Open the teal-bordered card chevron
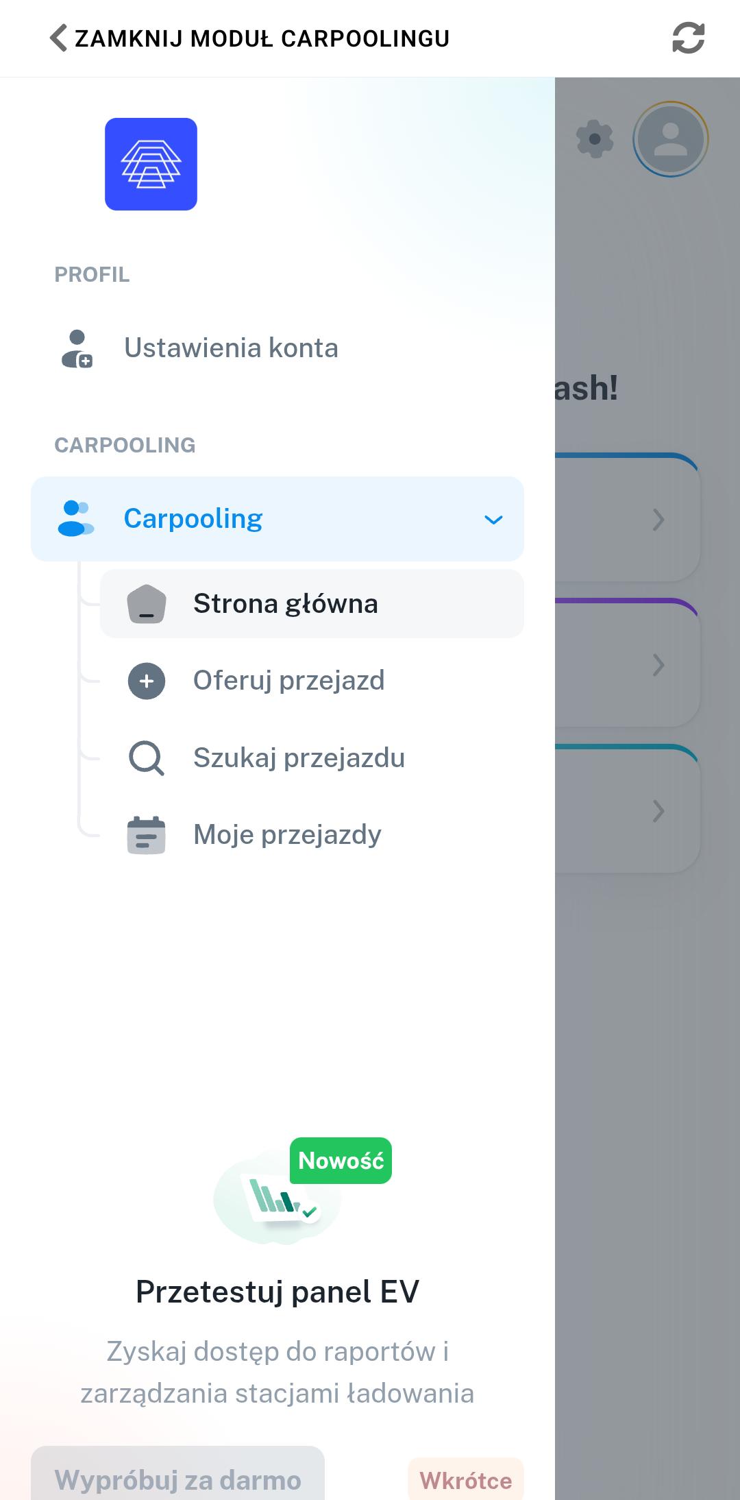This screenshot has height=1500, width=740. (658, 811)
